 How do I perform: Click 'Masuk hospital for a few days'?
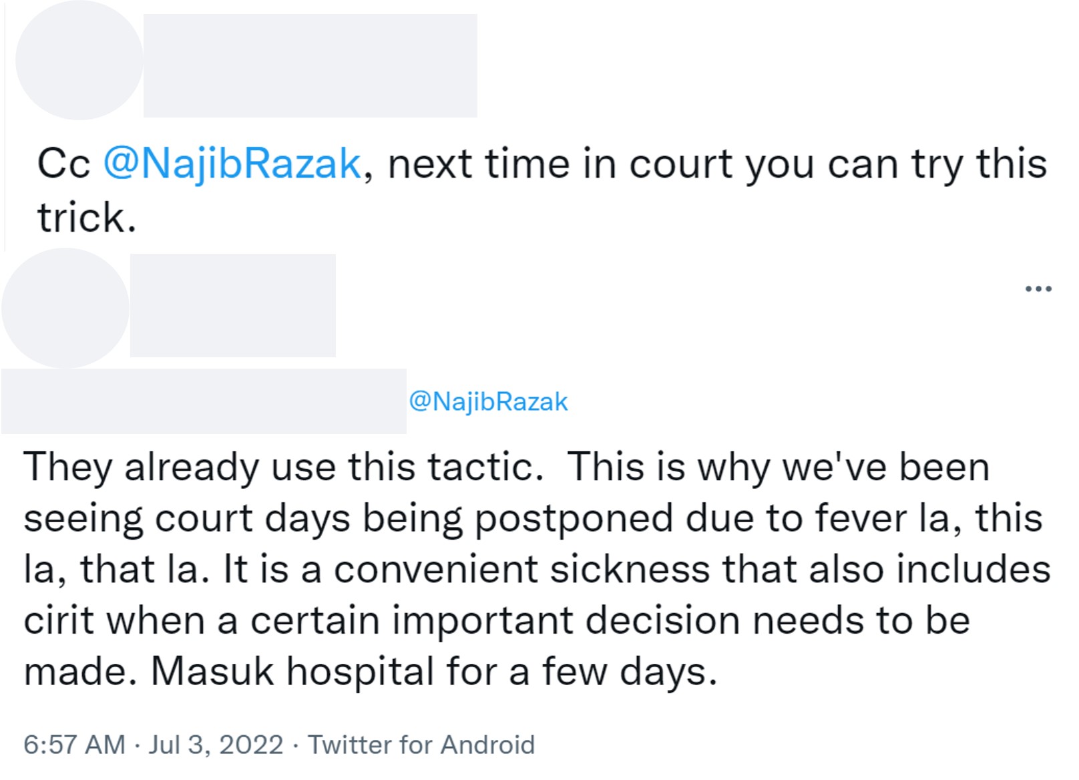pos(434,672)
